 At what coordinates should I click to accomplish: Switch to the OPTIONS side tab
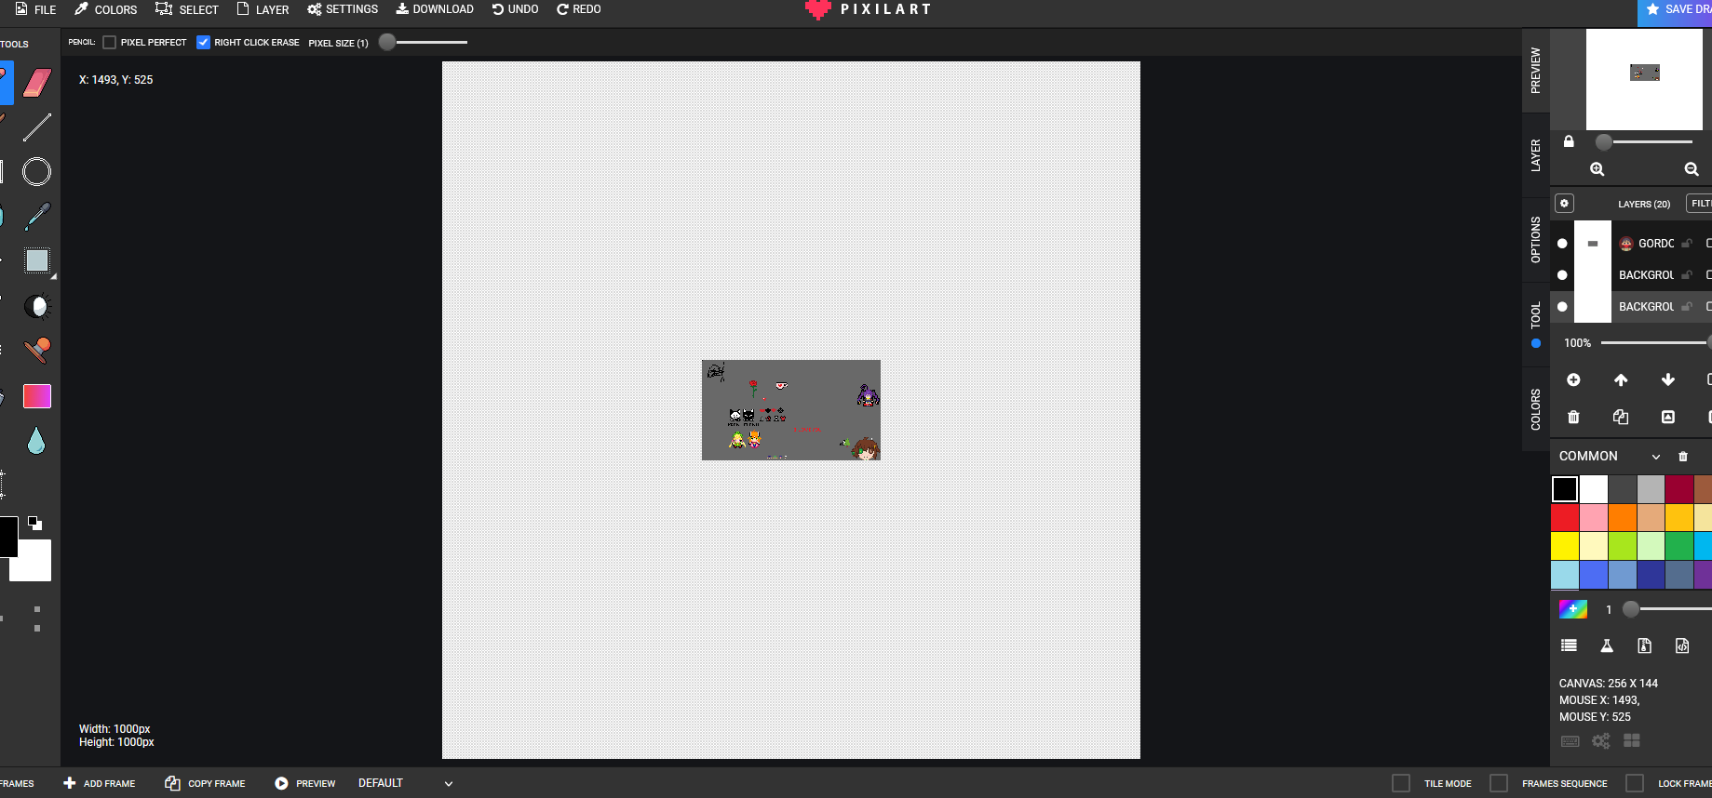coord(1536,240)
